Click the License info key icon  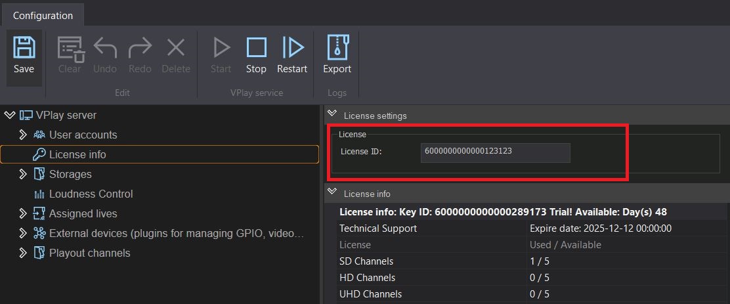pos(39,154)
